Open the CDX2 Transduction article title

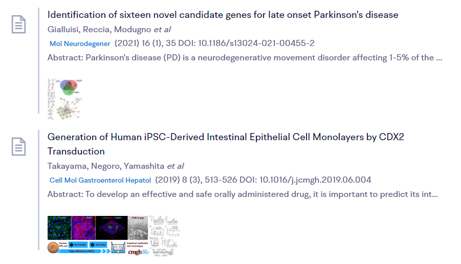point(226,144)
